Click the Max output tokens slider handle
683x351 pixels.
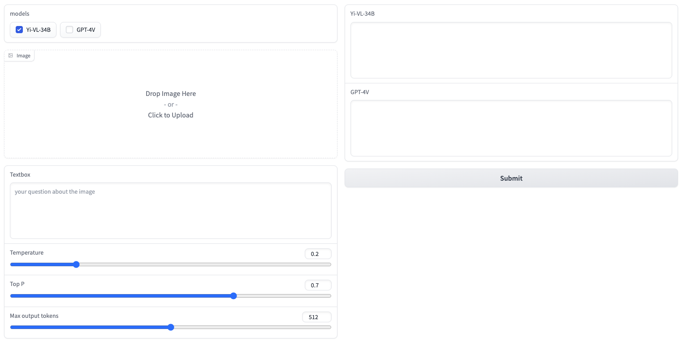[171, 327]
